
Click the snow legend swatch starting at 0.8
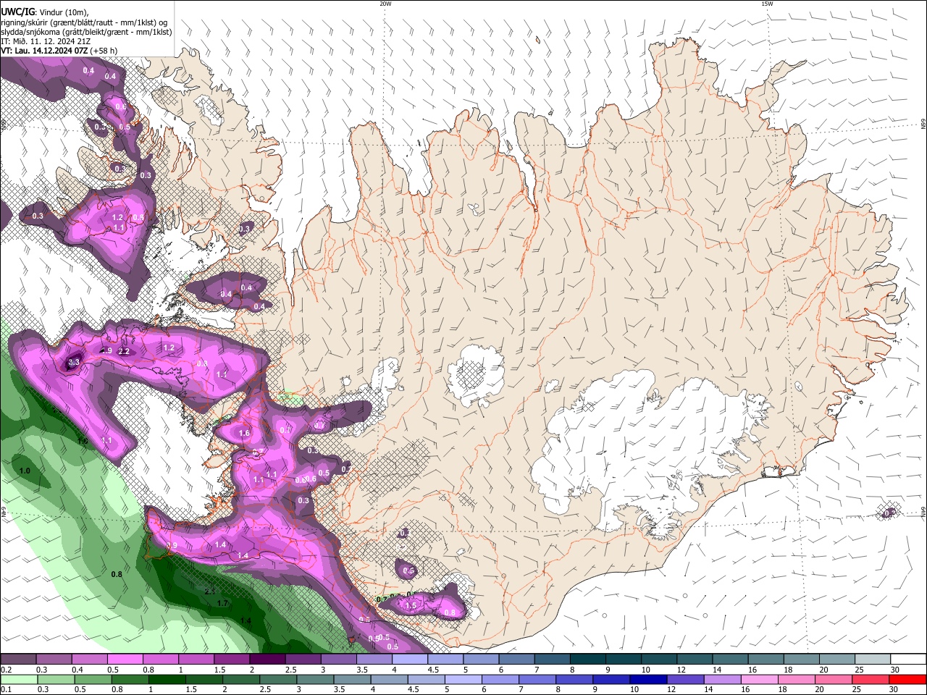click(x=160, y=659)
